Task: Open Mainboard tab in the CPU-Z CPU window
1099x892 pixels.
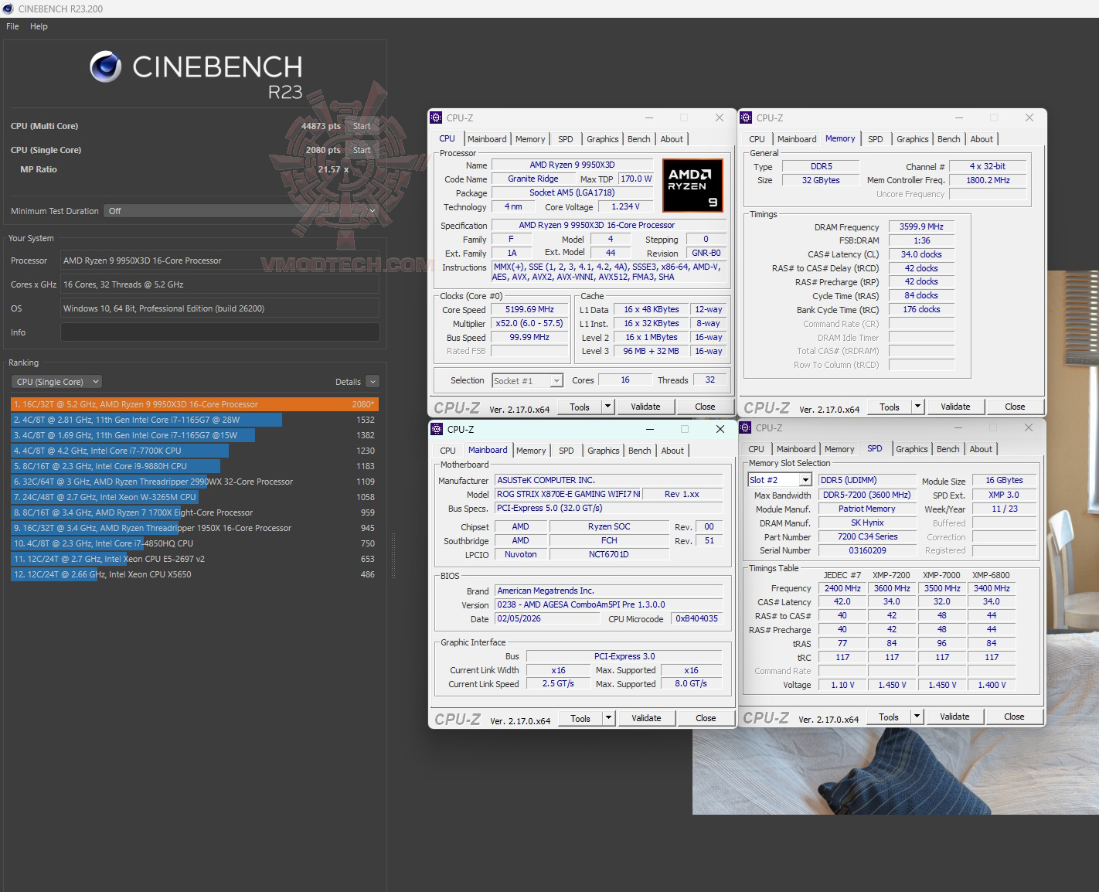Action: [x=487, y=139]
